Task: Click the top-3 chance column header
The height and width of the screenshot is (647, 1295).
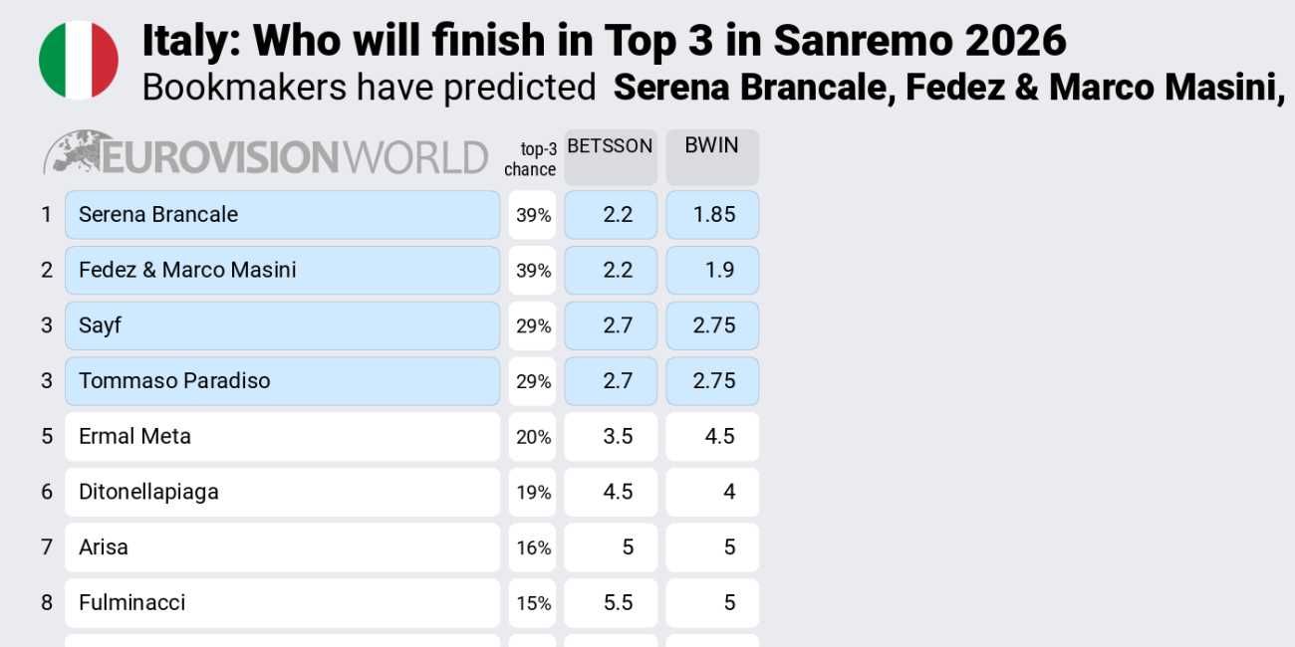Action: 531,159
